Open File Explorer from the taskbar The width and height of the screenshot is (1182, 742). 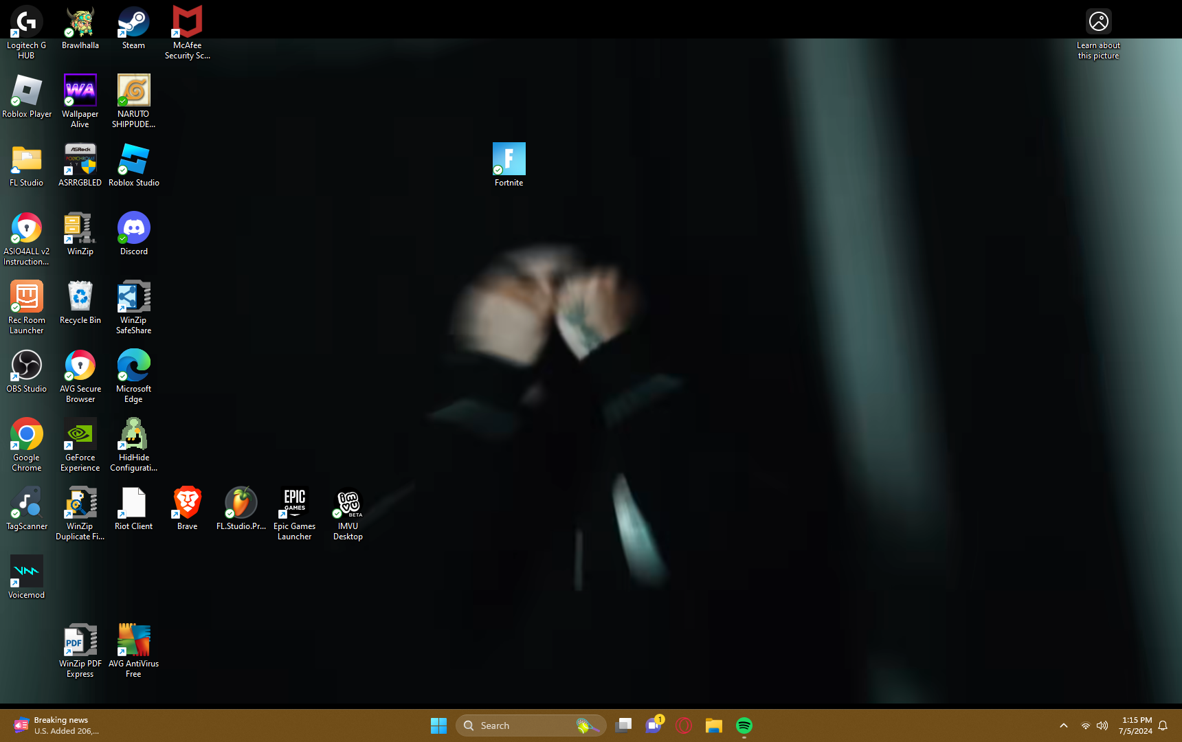714,726
